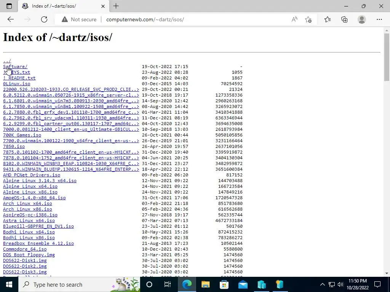
Task: Open the Software/ folder link
Action: click(15, 67)
